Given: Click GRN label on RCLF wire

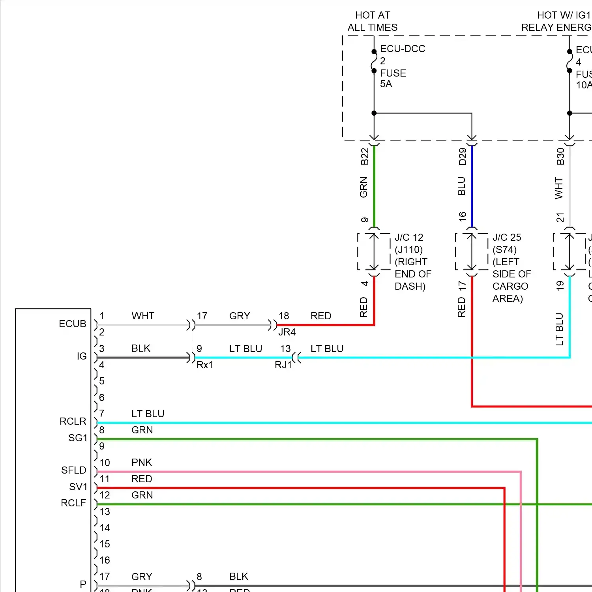Looking at the screenshot, I should (x=142, y=495).
